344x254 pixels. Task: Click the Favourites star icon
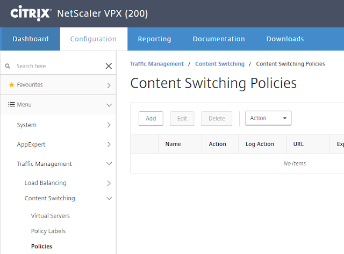coord(11,85)
